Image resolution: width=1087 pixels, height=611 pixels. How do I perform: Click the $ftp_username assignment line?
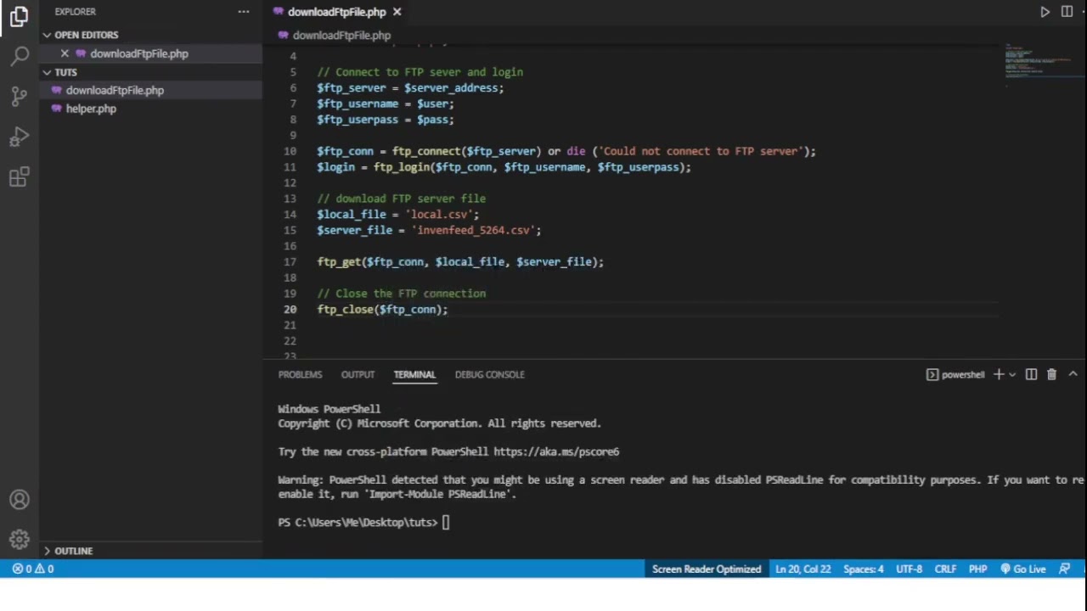385,104
